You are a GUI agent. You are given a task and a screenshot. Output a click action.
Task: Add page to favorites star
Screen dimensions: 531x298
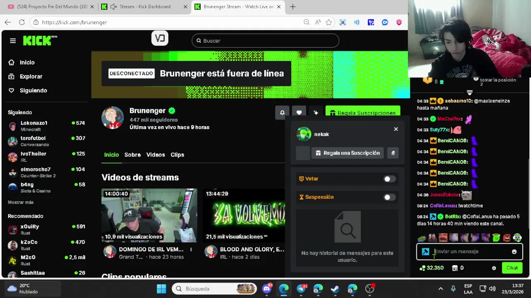[x=329, y=22]
